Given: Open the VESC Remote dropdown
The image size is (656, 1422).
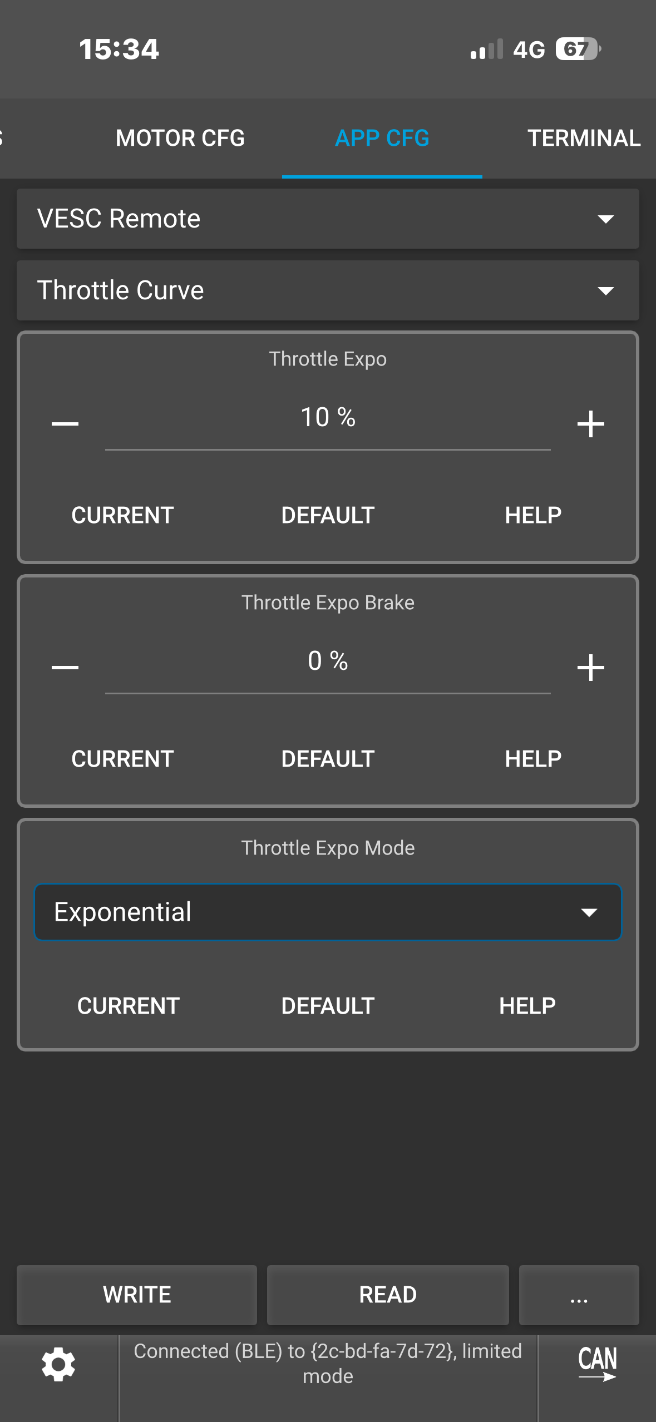Looking at the screenshot, I should point(328,219).
